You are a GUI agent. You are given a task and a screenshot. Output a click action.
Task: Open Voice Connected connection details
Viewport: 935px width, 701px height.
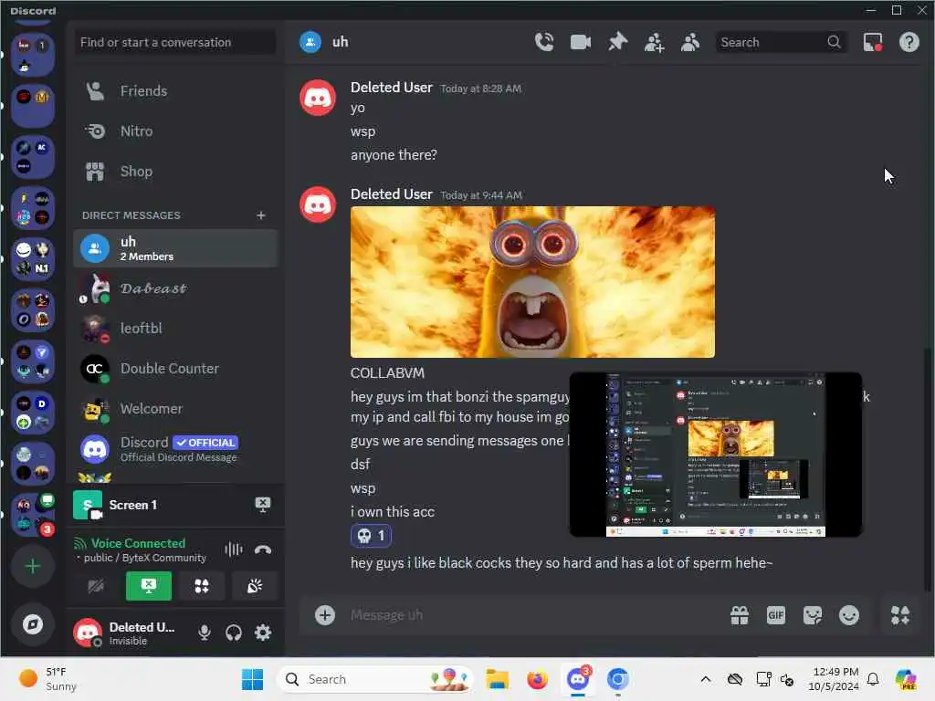pyautogui.click(x=138, y=543)
